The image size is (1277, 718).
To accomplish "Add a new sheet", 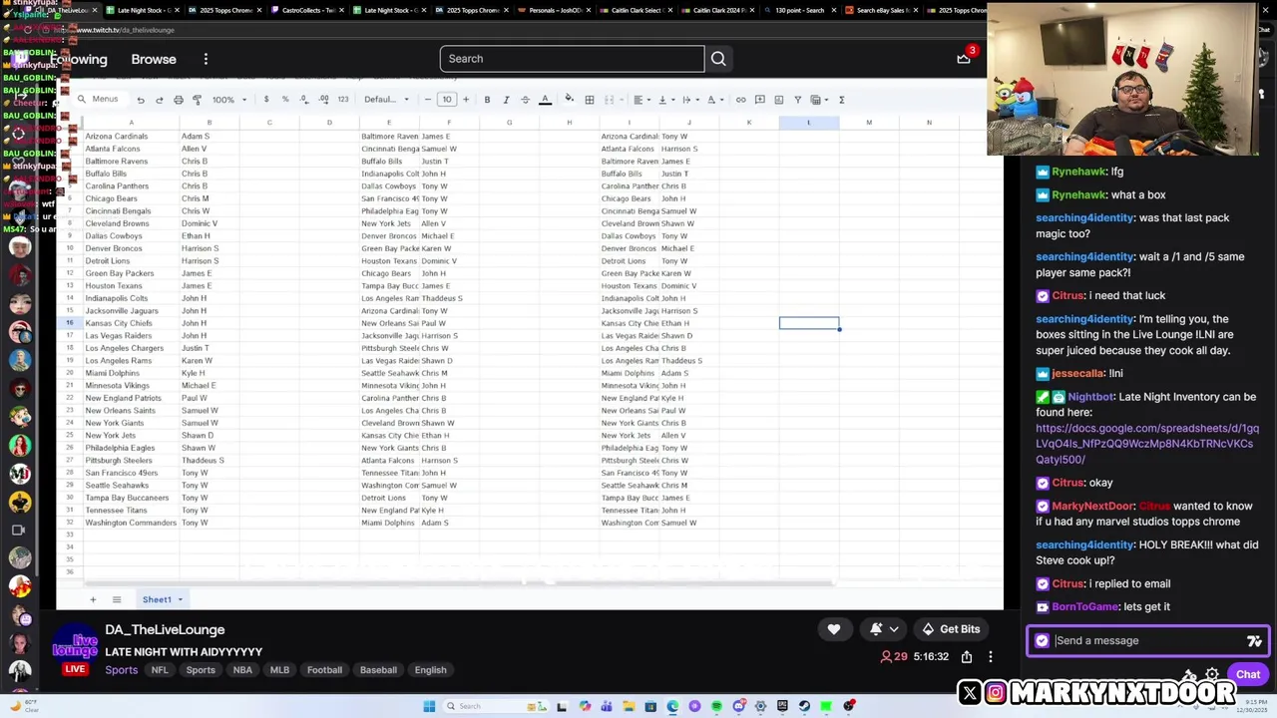I will tap(93, 599).
